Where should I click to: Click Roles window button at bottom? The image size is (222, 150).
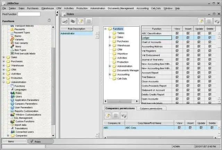click(x=41, y=142)
